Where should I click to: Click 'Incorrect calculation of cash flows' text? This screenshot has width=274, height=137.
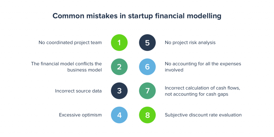pyautogui.click(x=202, y=88)
